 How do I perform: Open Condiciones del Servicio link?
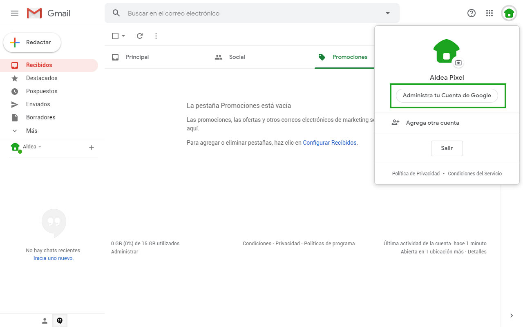475,174
